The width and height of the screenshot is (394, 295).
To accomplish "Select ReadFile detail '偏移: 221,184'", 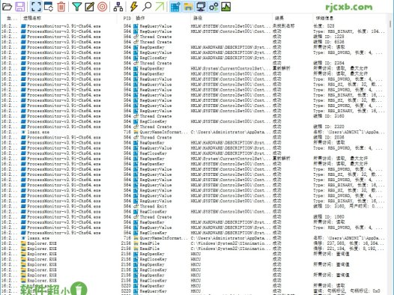I will tap(349, 249).
